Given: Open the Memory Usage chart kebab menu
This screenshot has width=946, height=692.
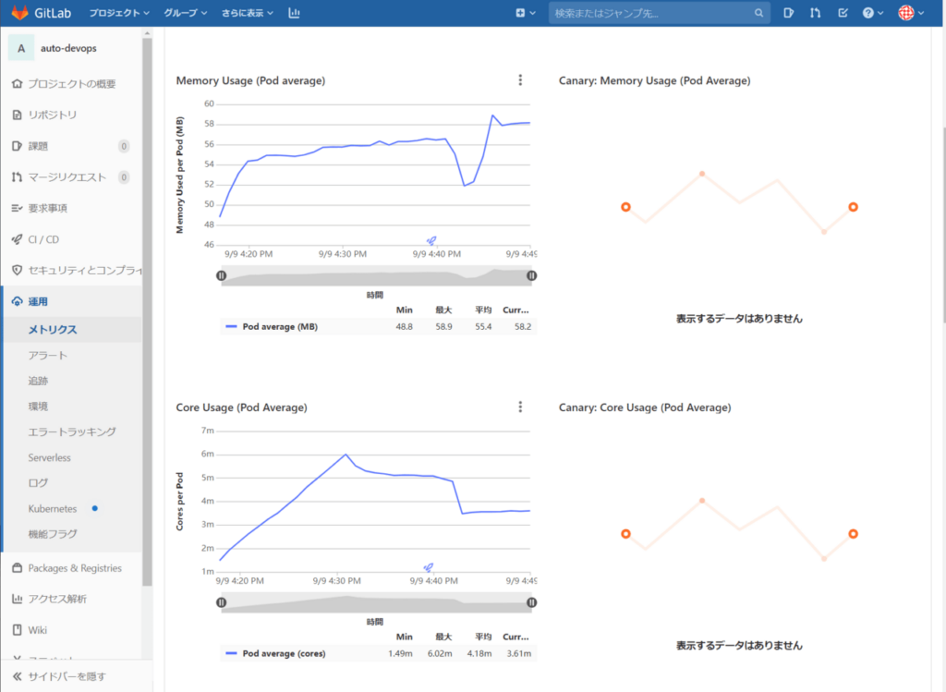Looking at the screenshot, I should [520, 80].
